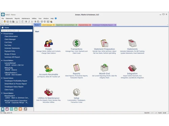Open Generate Statements in Pinned Actions
Viewport: 169px width, 126px height.
(x=12, y=48)
